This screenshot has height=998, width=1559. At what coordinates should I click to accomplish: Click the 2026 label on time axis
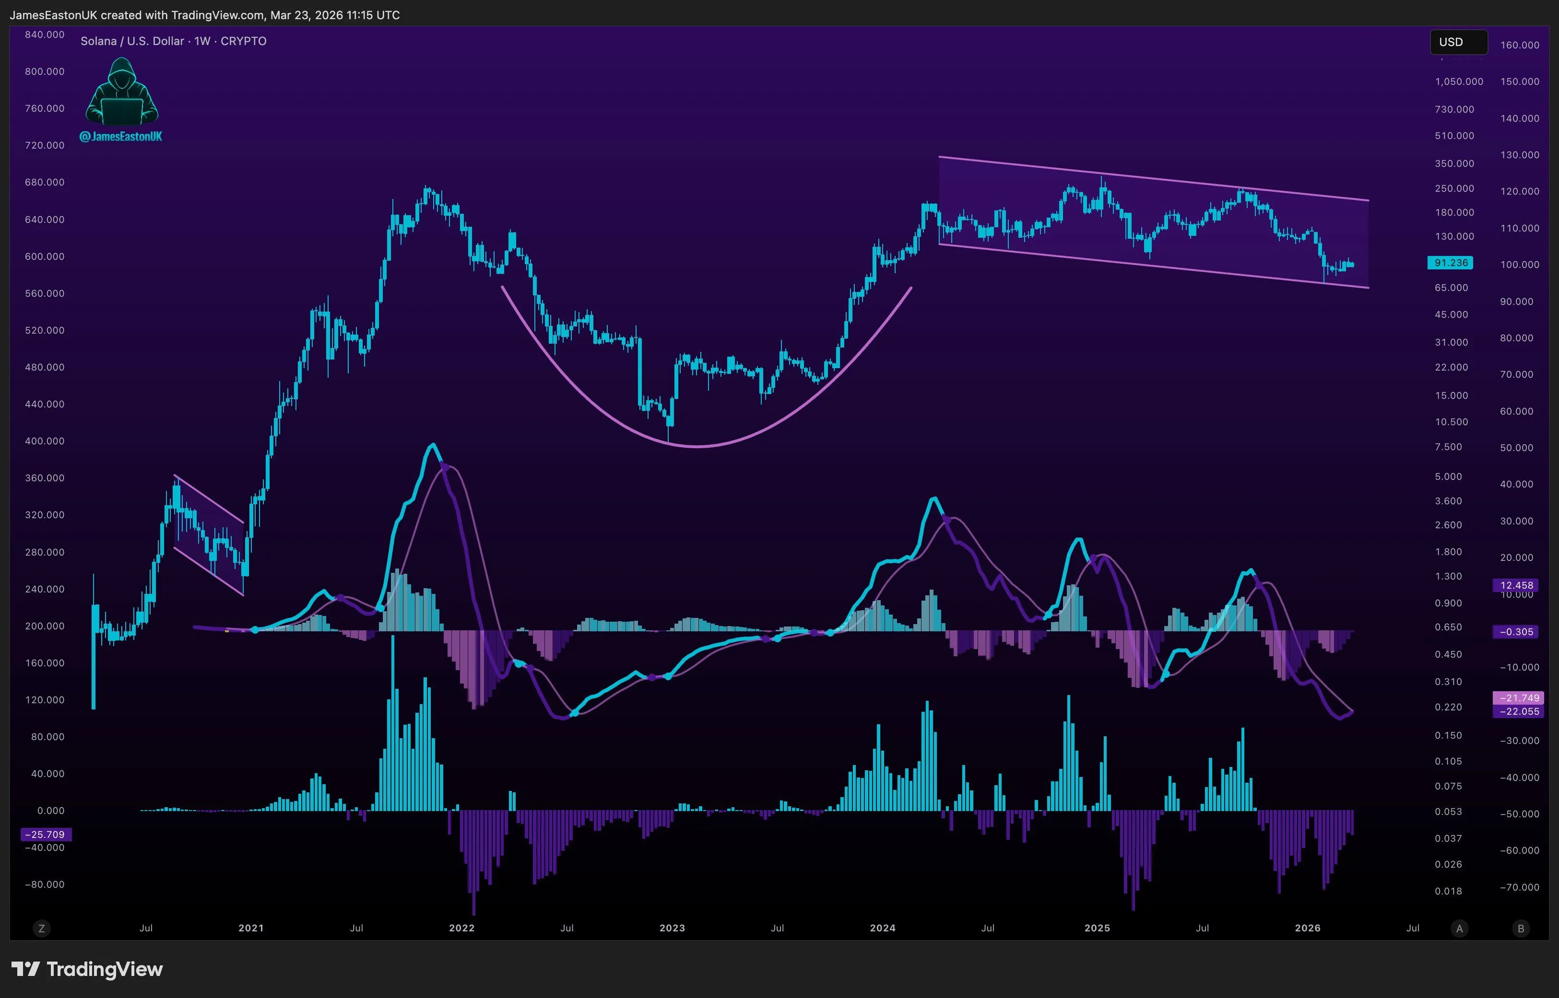click(x=1307, y=928)
